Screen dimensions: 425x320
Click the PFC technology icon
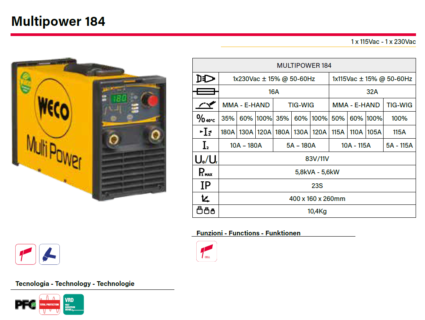[x=25, y=304]
